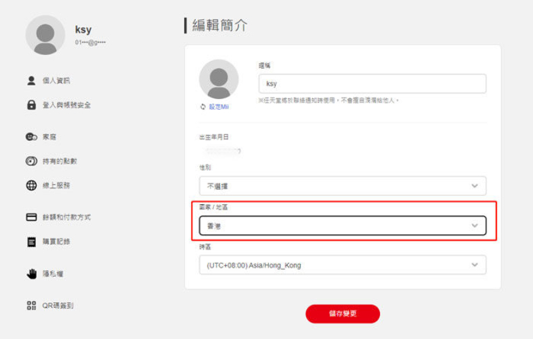This screenshot has width=533, height=339.
Task: Open the QR code check-in icon
Action: [x=31, y=306]
